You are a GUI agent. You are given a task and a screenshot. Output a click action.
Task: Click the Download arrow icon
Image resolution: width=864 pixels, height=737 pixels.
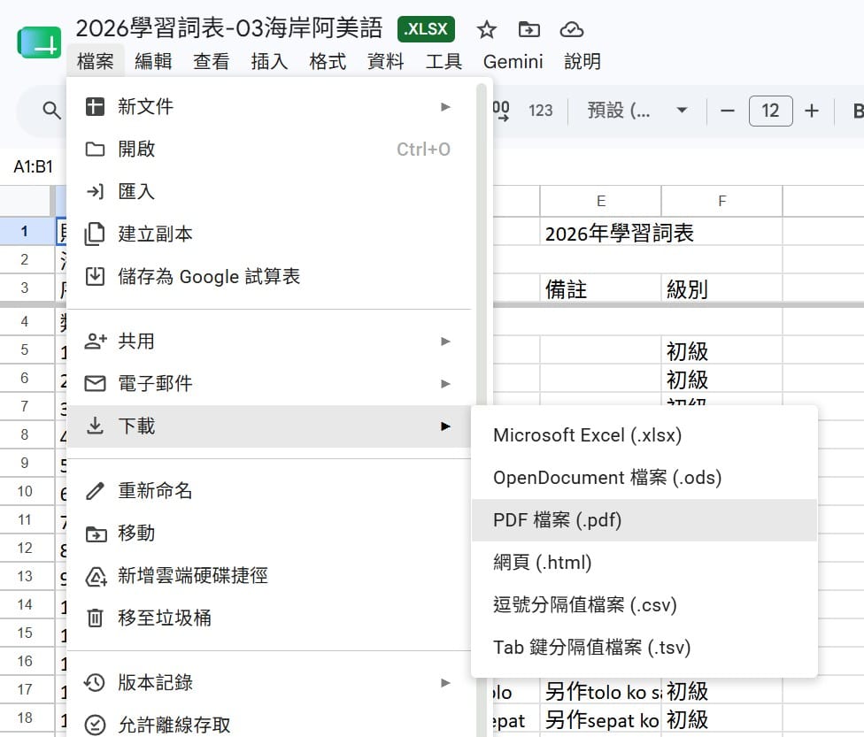(x=95, y=426)
